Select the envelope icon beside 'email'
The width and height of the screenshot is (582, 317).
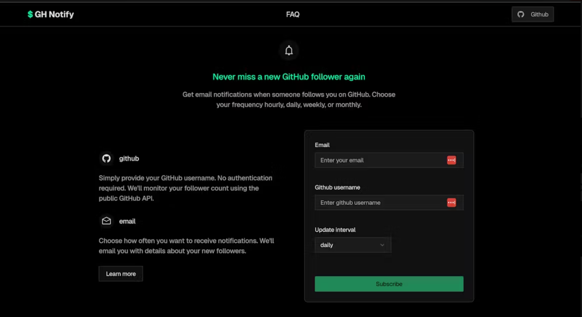(106, 221)
